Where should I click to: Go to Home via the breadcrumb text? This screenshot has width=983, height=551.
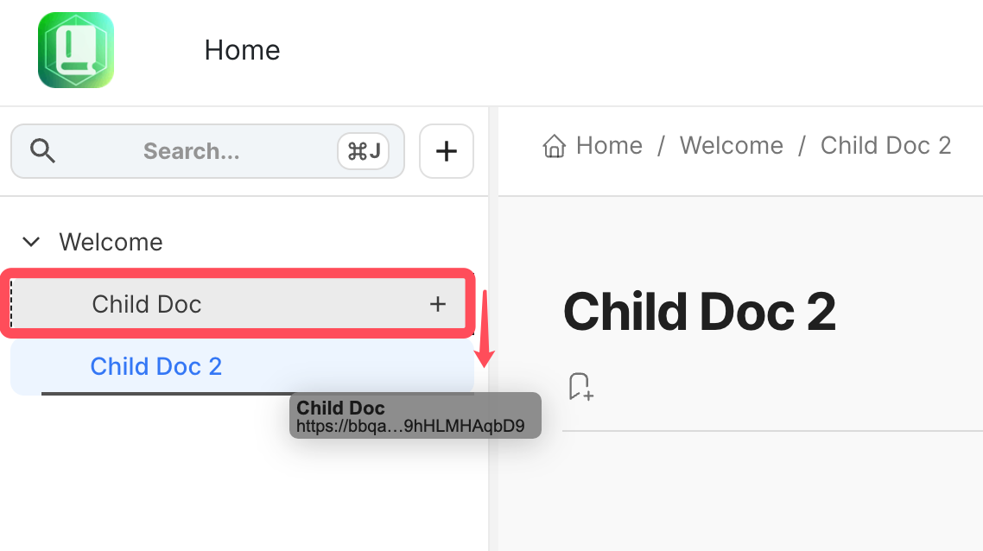click(609, 146)
